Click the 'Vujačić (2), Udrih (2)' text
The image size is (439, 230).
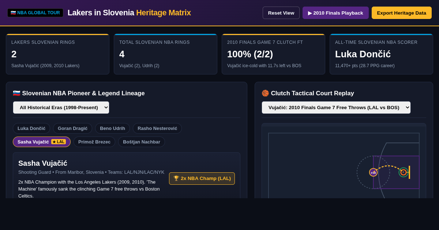[139, 66]
